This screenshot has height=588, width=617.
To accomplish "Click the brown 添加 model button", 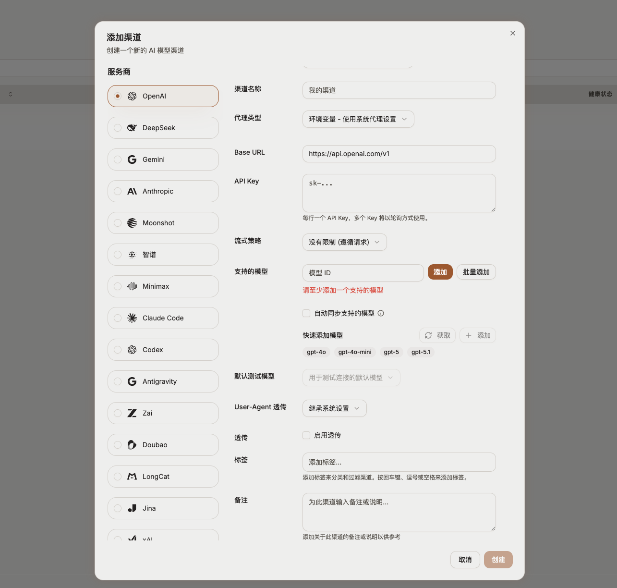I will pos(440,272).
